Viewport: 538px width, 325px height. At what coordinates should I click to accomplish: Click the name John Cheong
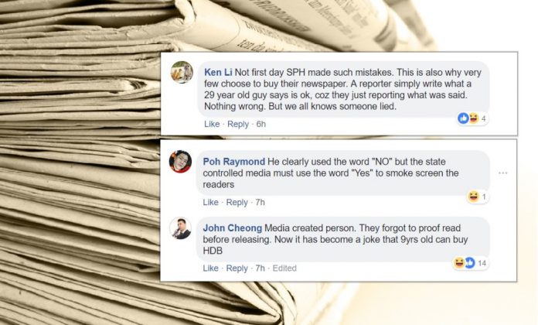pyautogui.click(x=233, y=228)
